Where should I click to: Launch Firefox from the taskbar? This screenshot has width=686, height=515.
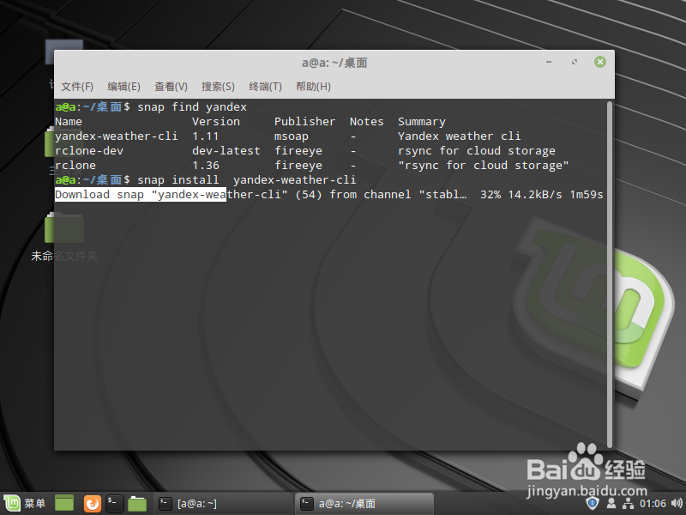pyautogui.click(x=92, y=504)
